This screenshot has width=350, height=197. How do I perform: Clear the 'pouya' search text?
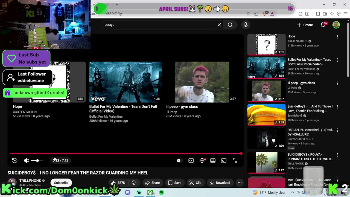pos(219,25)
